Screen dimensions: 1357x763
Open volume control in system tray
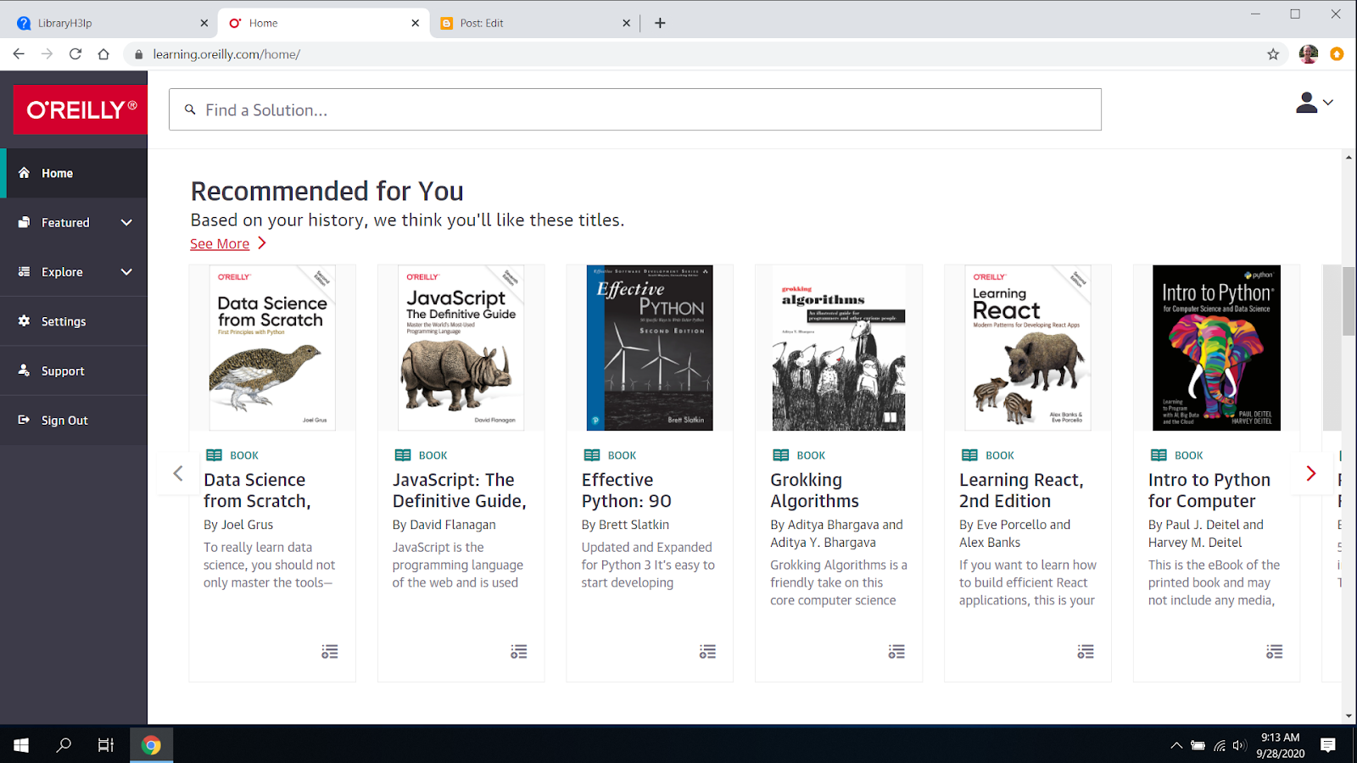click(1240, 746)
